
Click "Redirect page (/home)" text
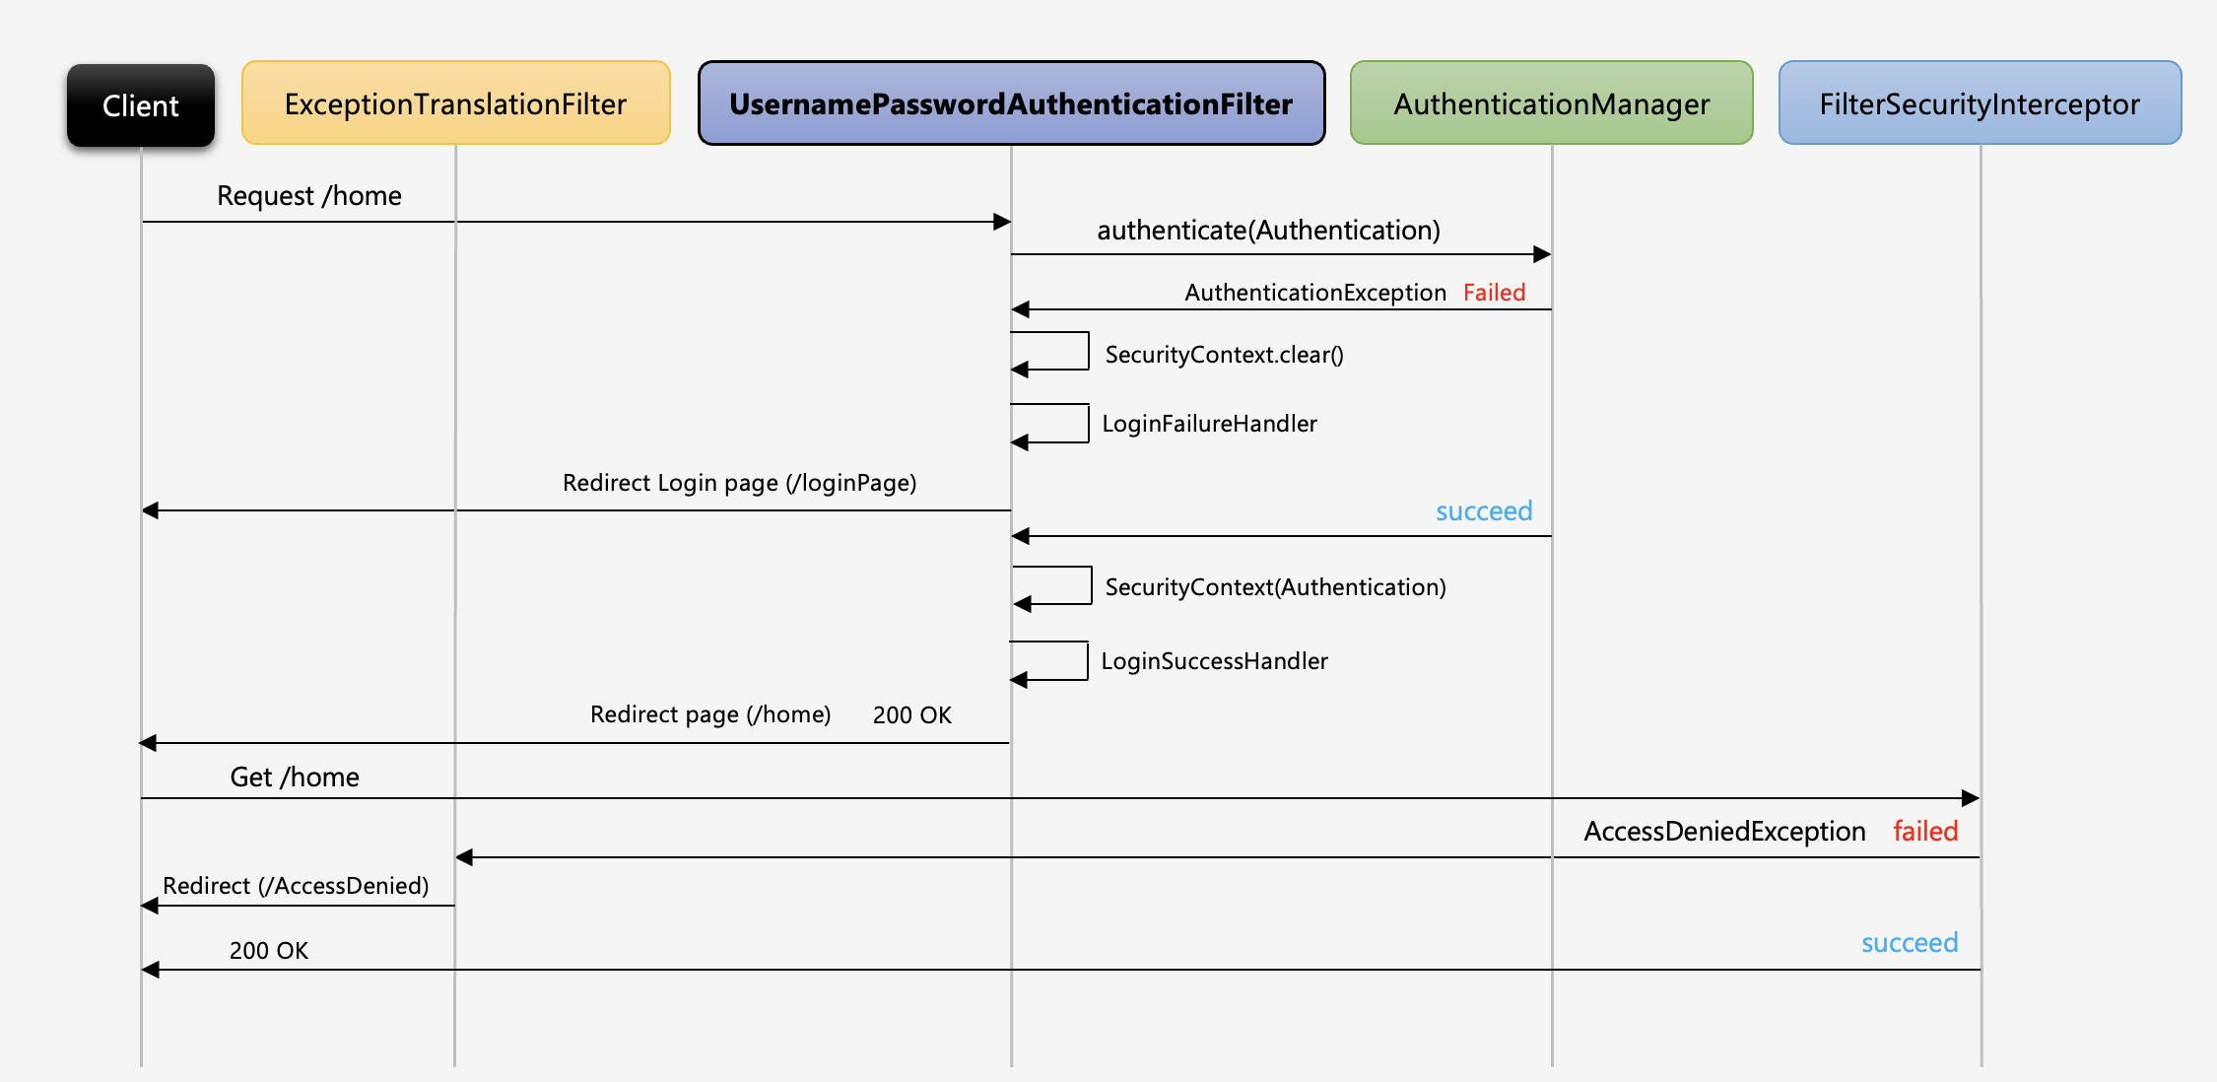point(709,714)
